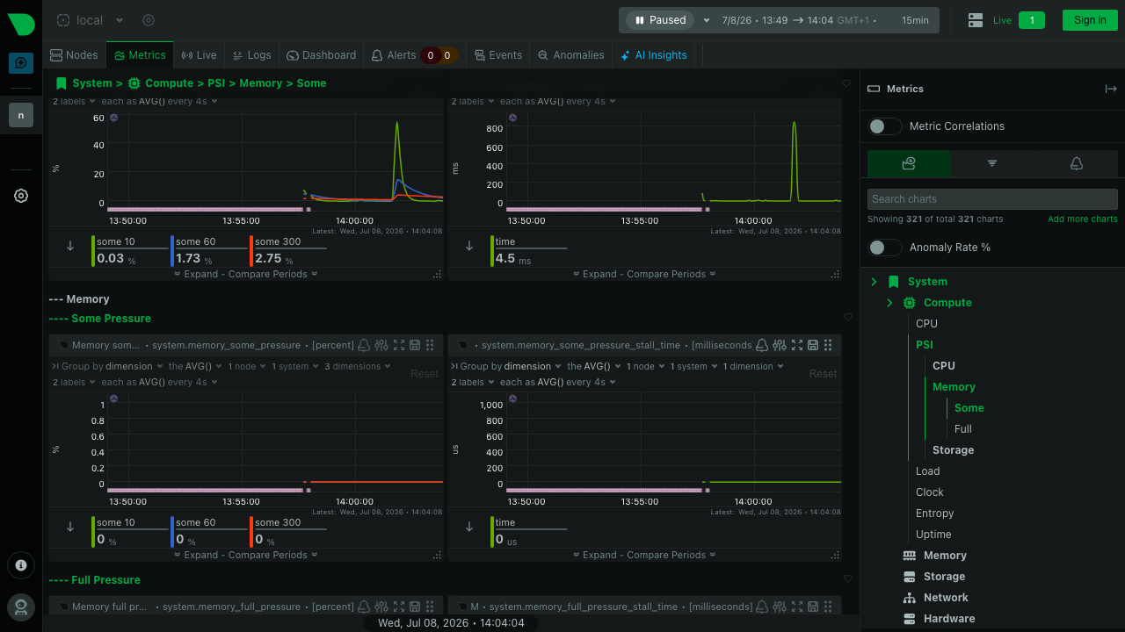1125x632 pixels.
Task: Click legend sort arrow beside 0.03 % value
Action: click(x=70, y=246)
